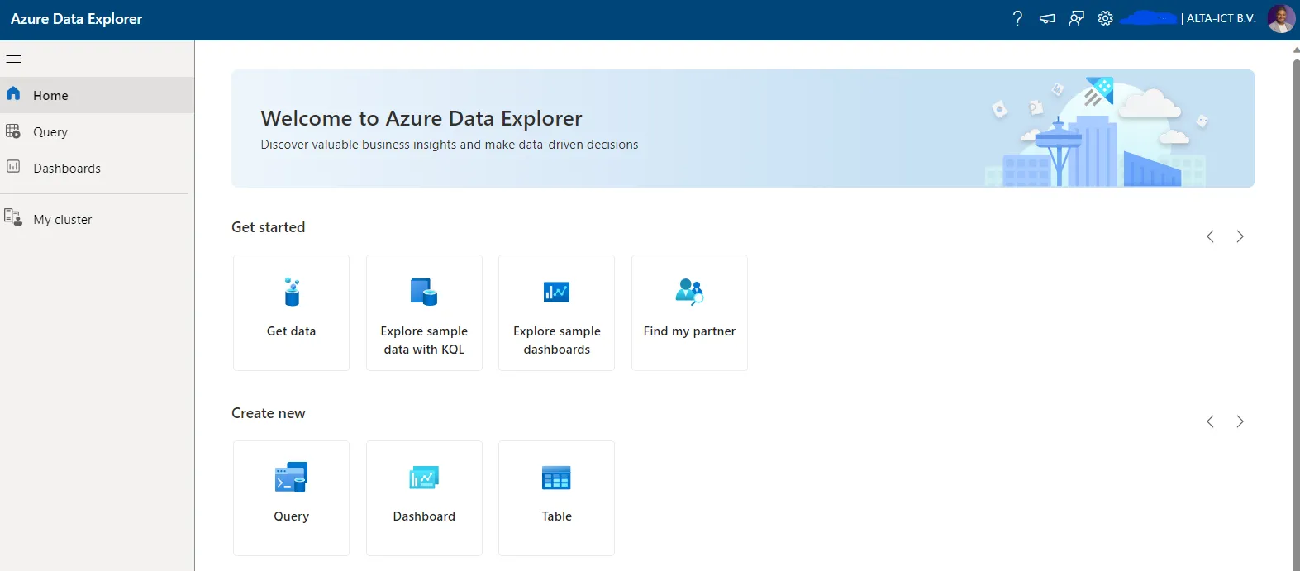Click the Azure Data Explorer title
Image resolution: width=1300 pixels, height=571 pixels.
76,19
